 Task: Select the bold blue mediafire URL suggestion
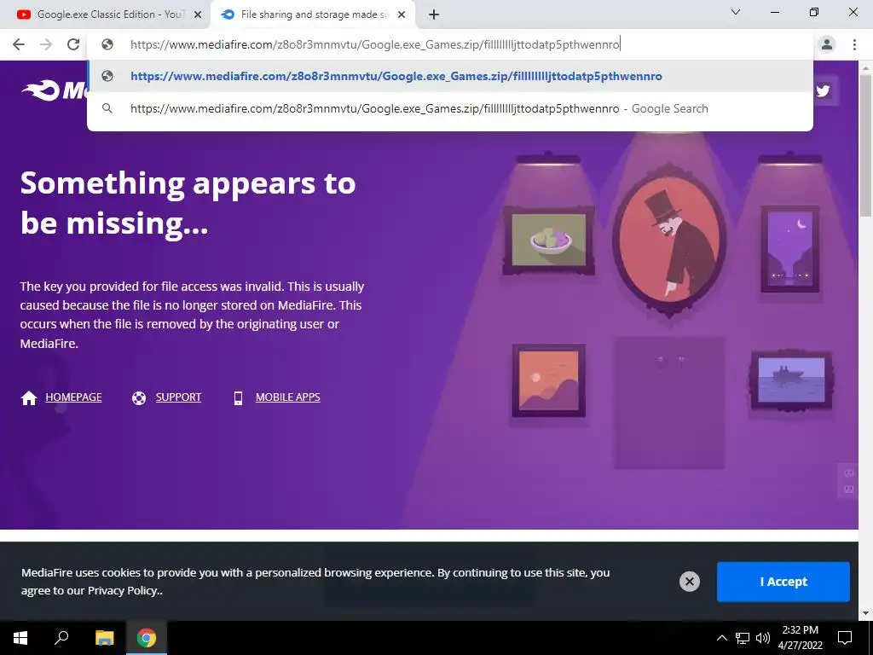pos(450,76)
